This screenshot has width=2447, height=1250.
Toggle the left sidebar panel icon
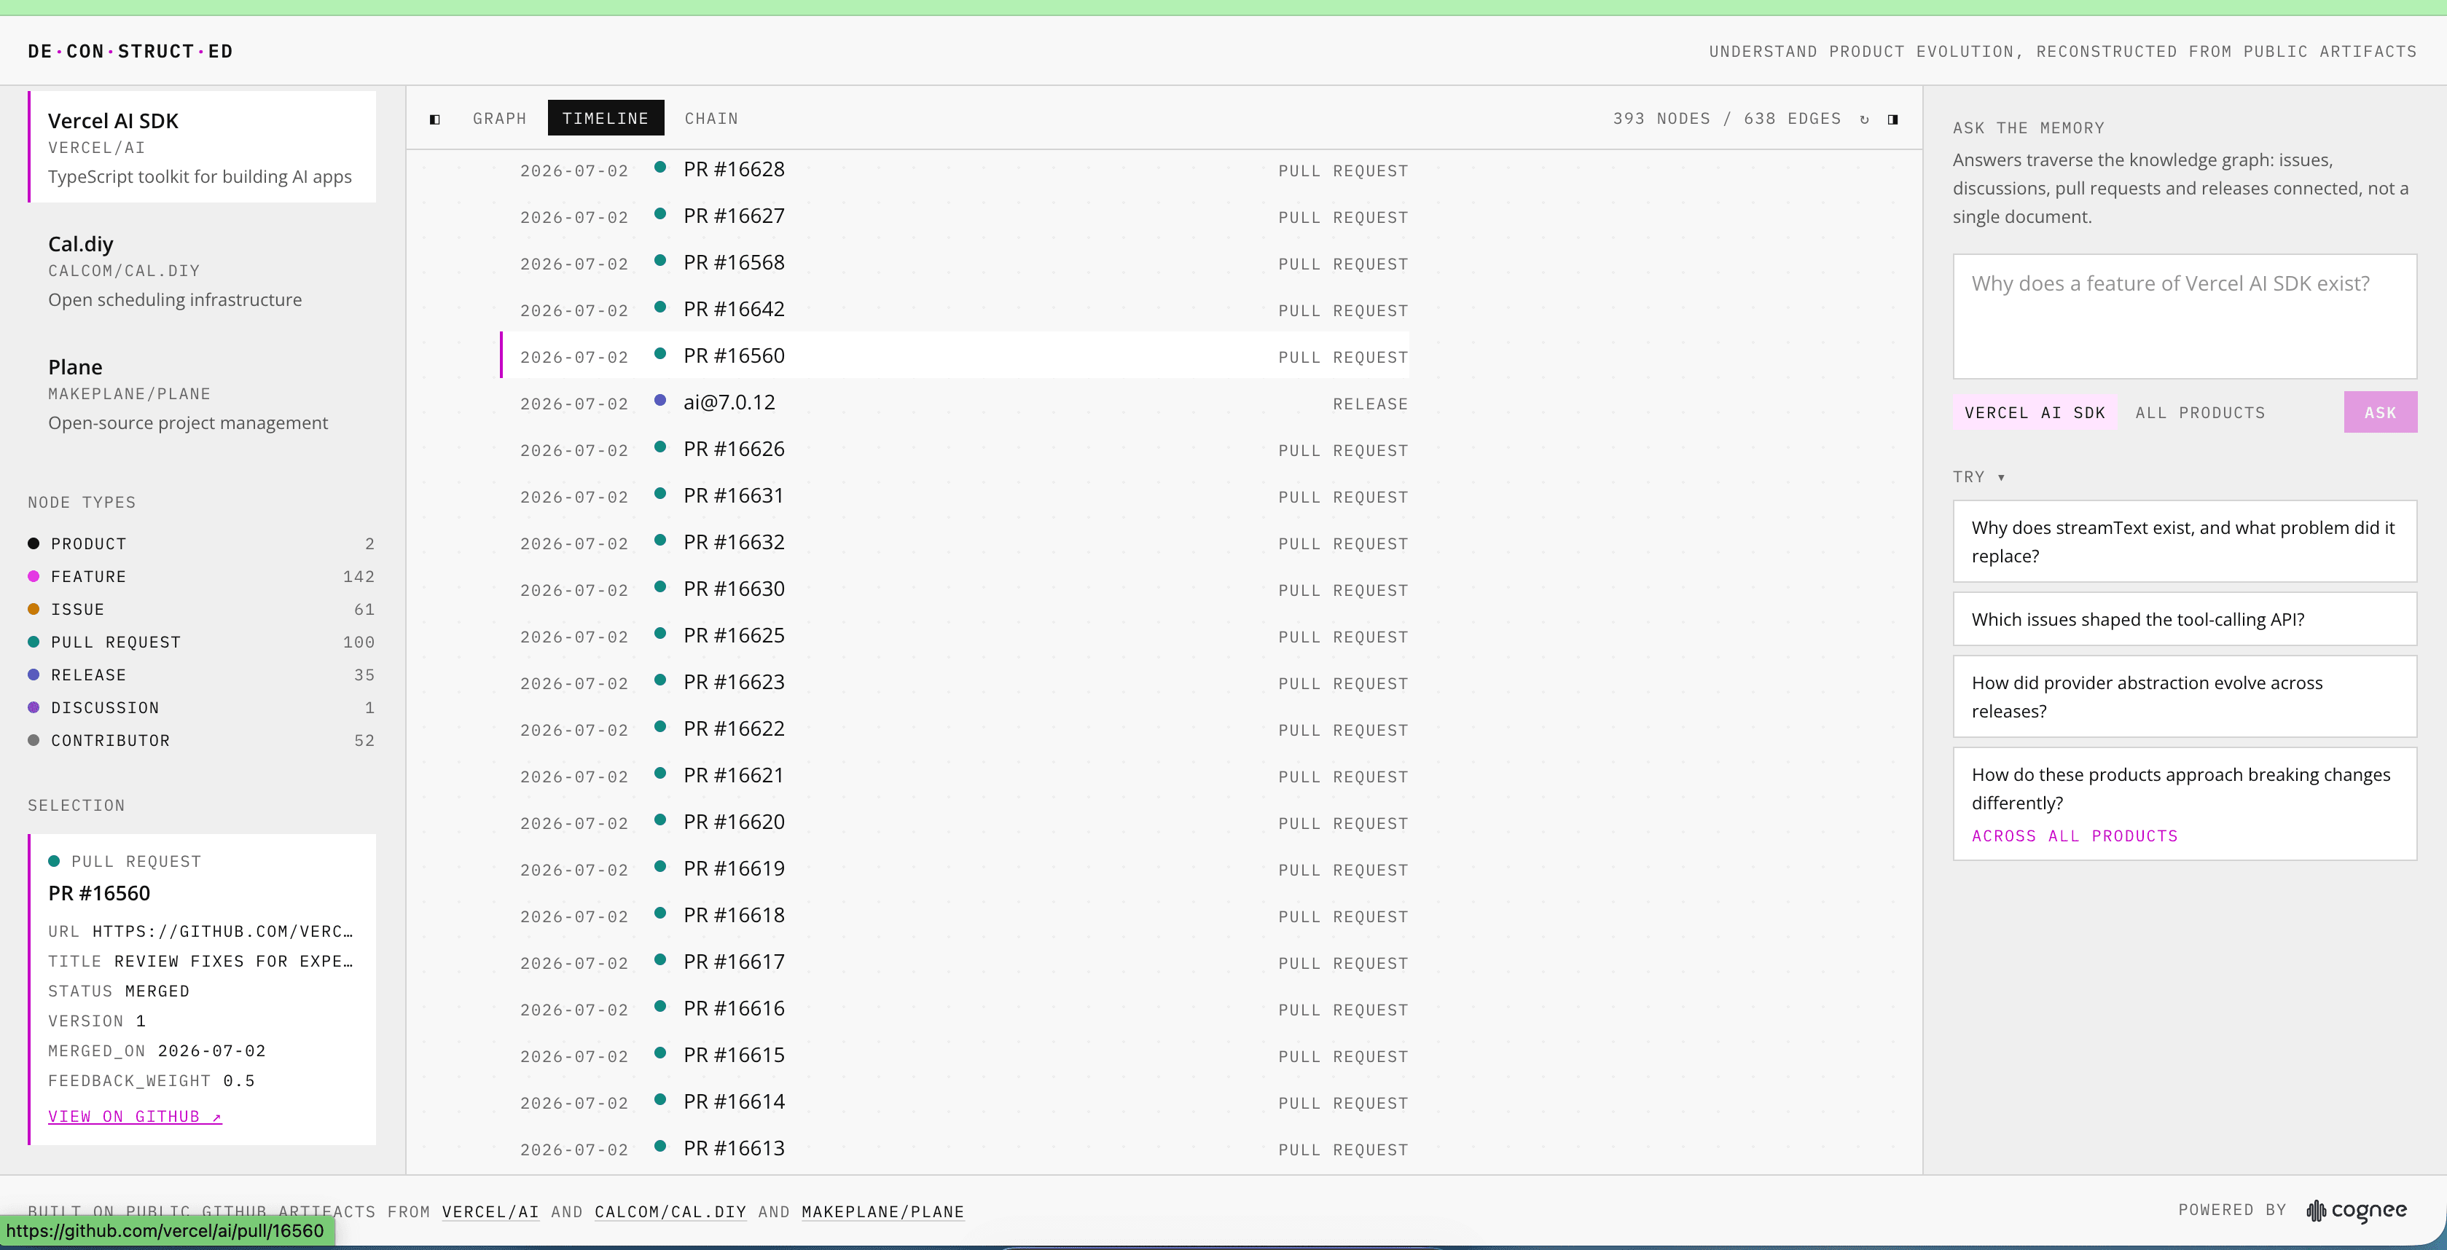coord(435,119)
